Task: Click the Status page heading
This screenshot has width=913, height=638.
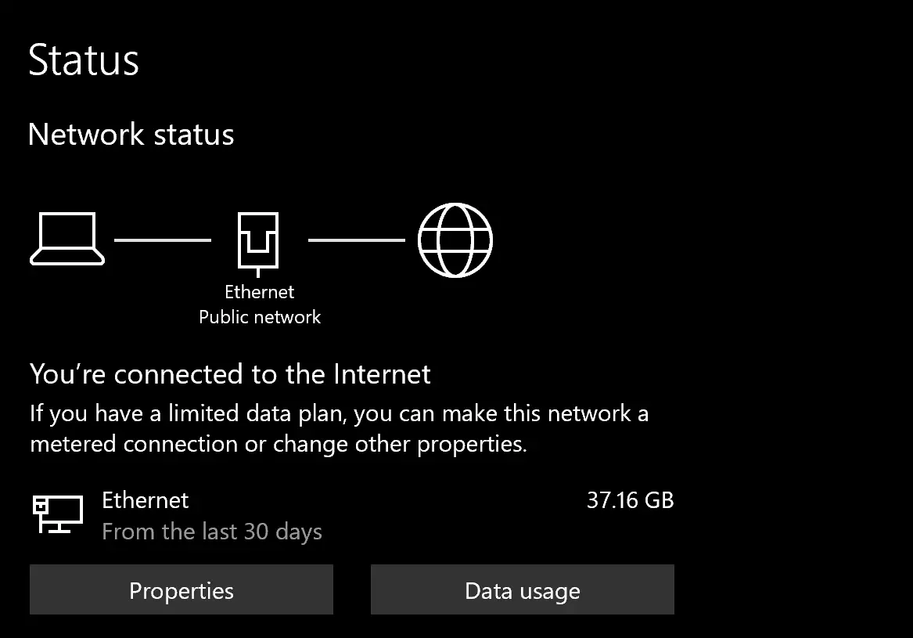Action: coord(84,60)
